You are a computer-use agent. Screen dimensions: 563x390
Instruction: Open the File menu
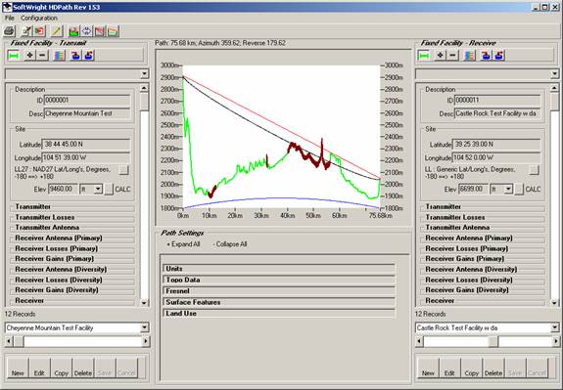pos(10,18)
